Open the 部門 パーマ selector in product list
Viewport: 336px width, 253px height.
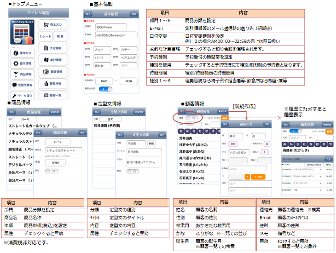coord(25,119)
